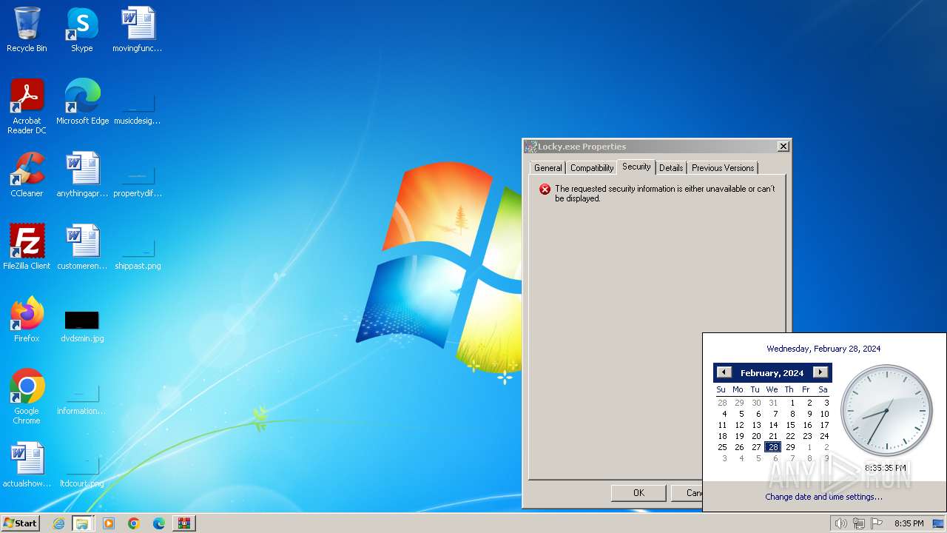Viewport: 947px width, 533px height.
Task: Select February 12 in the calendar
Action: (739, 425)
